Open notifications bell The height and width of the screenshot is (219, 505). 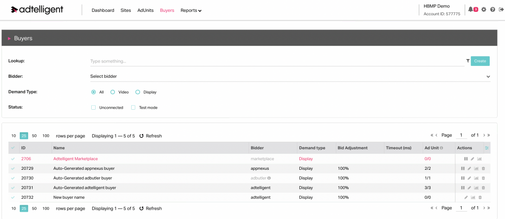[471, 10]
